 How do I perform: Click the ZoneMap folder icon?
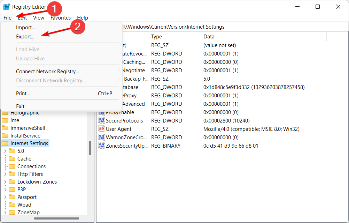tap(12, 212)
